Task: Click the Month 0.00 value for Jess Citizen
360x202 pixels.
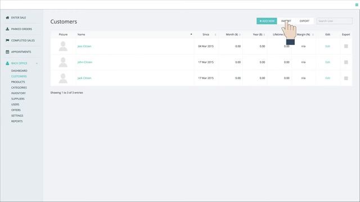Action: point(238,46)
